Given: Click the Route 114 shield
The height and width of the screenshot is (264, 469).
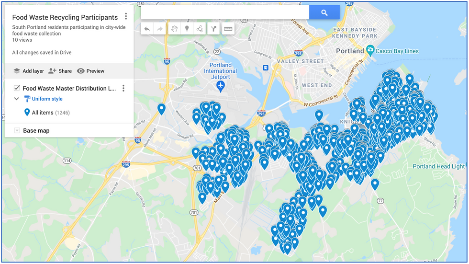Looking at the screenshot, I should [x=67, y=161].
